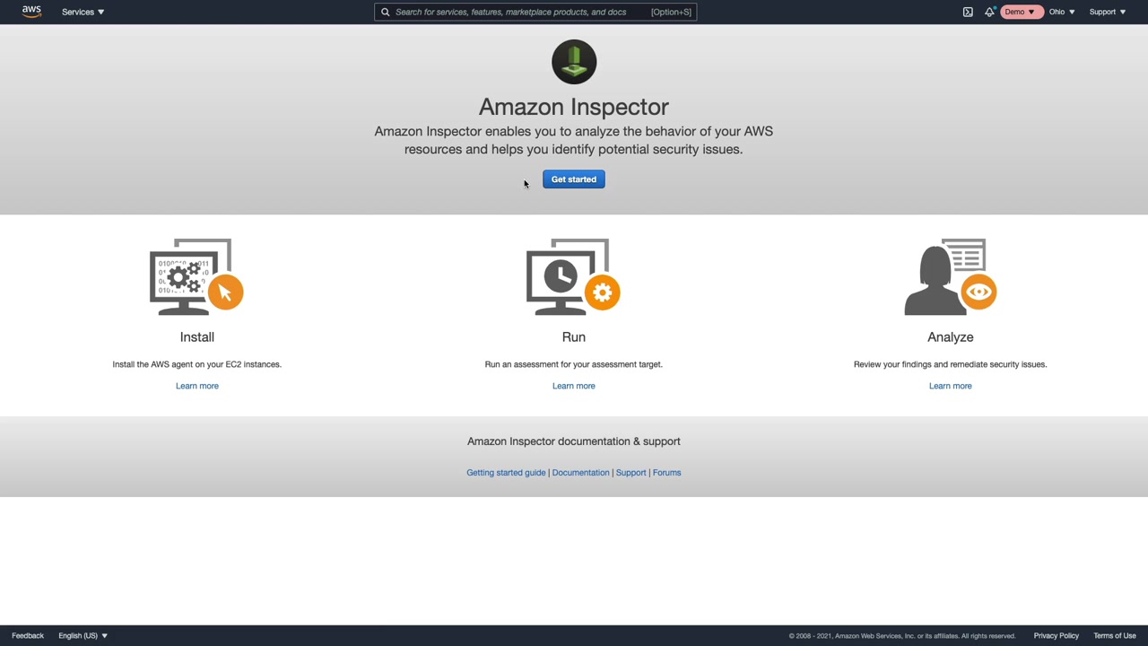The height and width of the screenshot is (646, 1148).
Task: Focus the AWS services search field
Action: pyautogui.click(x=520, y=12)
